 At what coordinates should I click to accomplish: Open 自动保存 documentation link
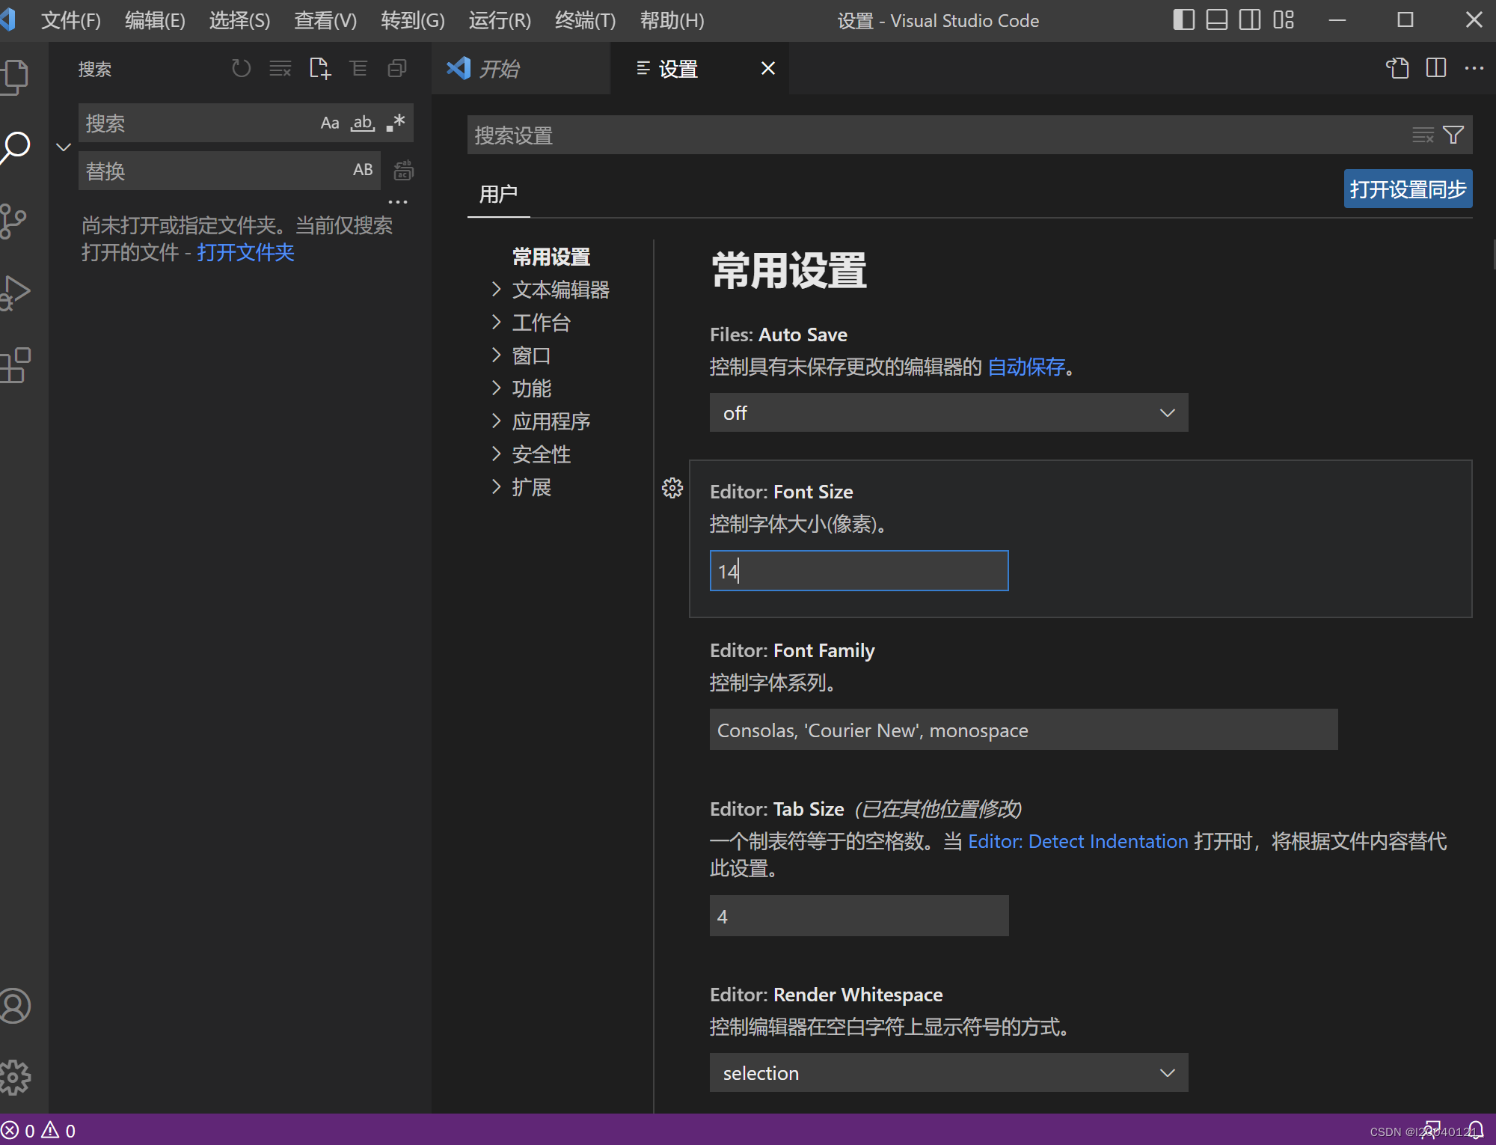1026,367
